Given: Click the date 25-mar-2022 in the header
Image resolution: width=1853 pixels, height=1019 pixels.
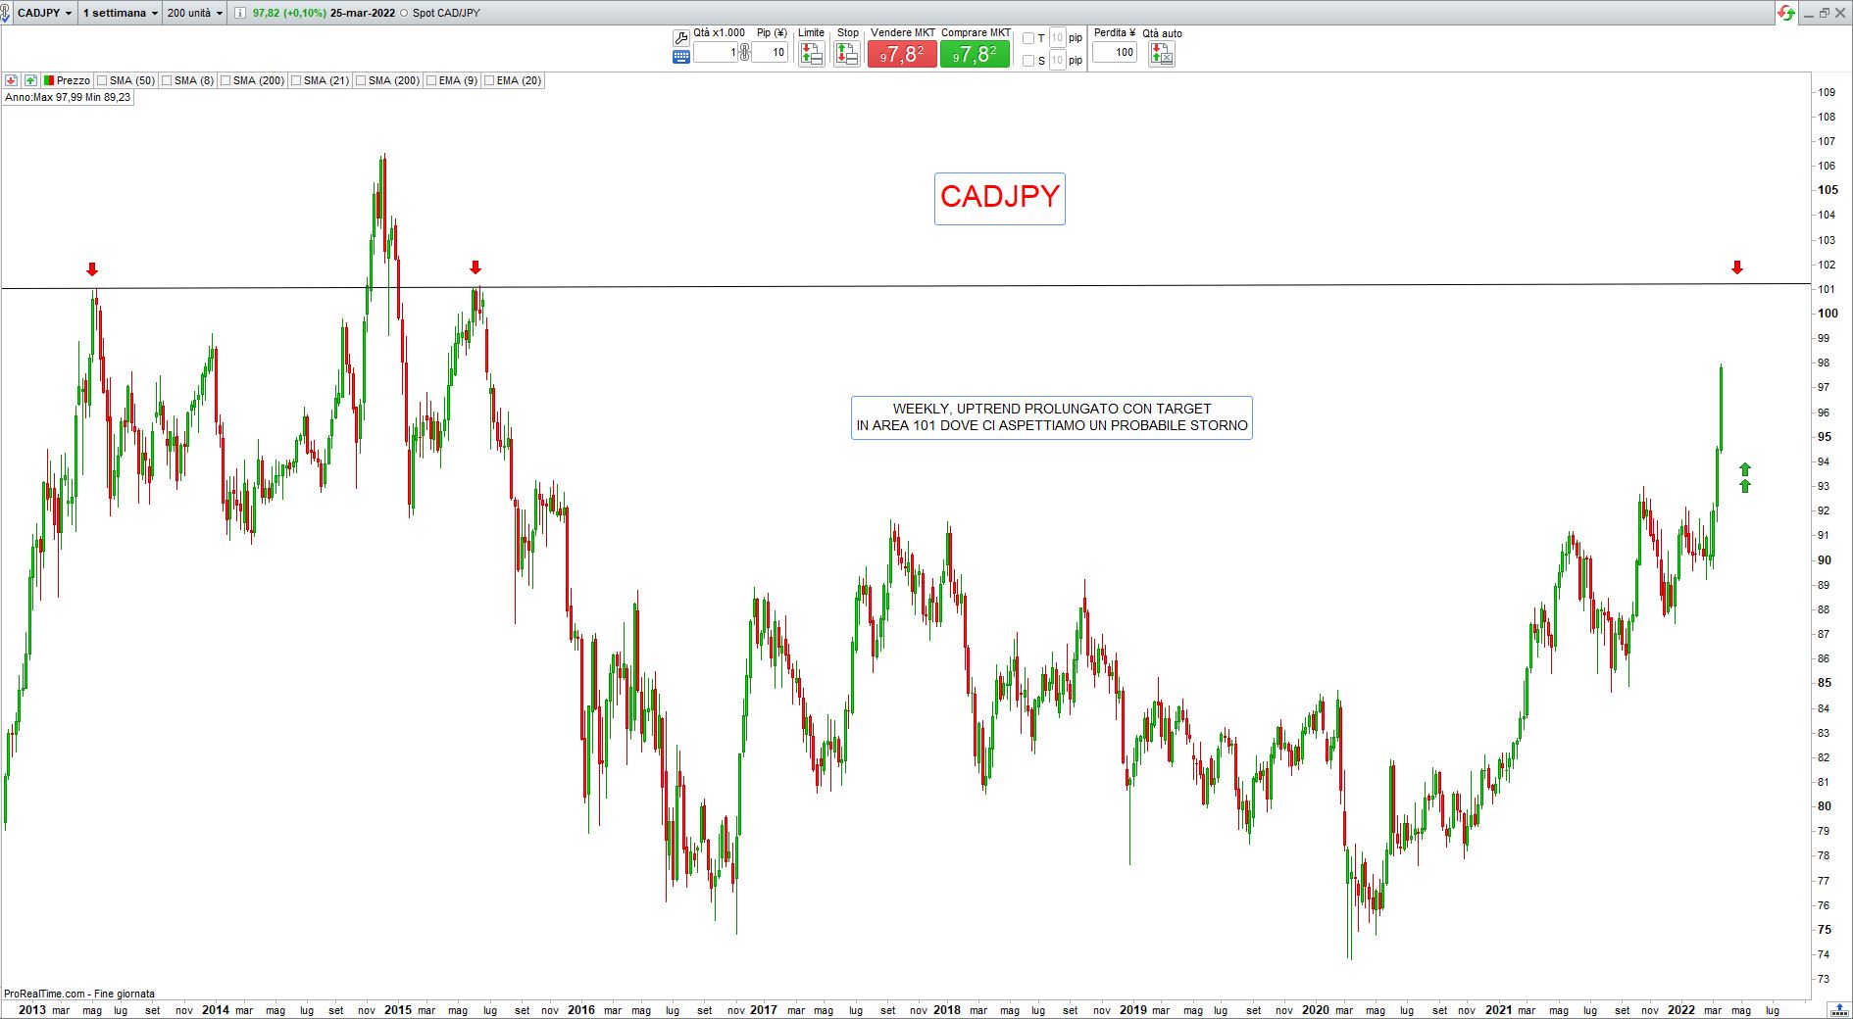Looking at the screenshot, I should click(363, 13).
